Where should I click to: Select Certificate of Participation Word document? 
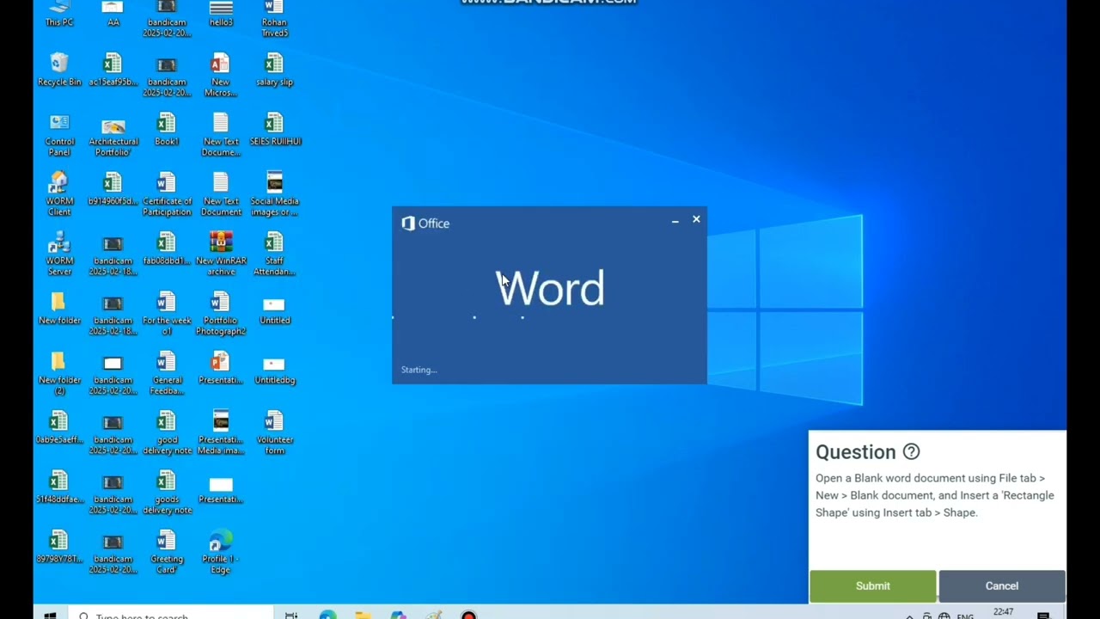pyautogui.click(x=167, y=194)
